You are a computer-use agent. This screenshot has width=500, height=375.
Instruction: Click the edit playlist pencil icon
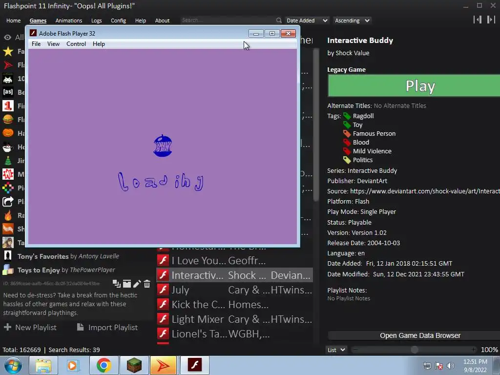[137, 284]
